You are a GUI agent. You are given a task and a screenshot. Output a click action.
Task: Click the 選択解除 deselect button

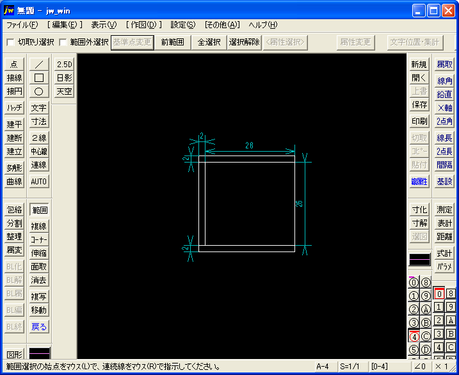pyautogui.click(x=244, y=42)
